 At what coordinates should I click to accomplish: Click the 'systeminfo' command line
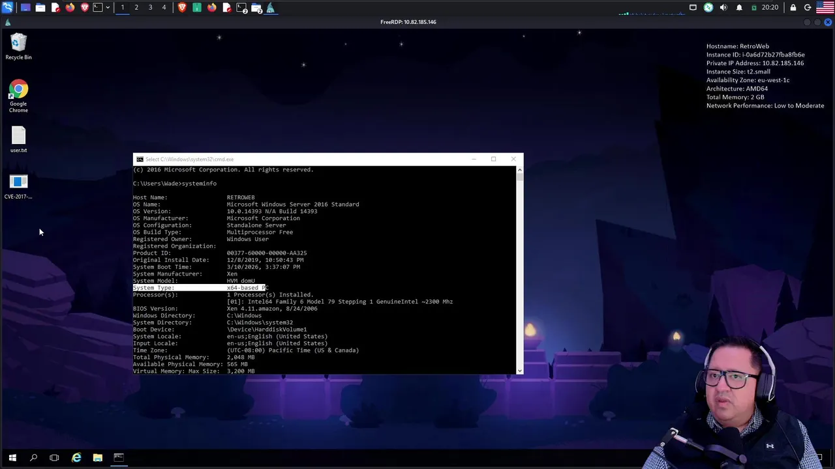point(175,184)
